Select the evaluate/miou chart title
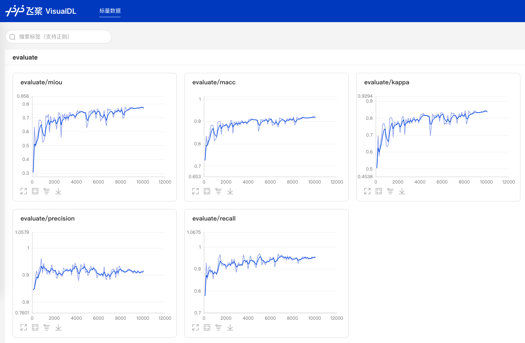The width and height of the screenshot is (525, 343). coord(41,82)
